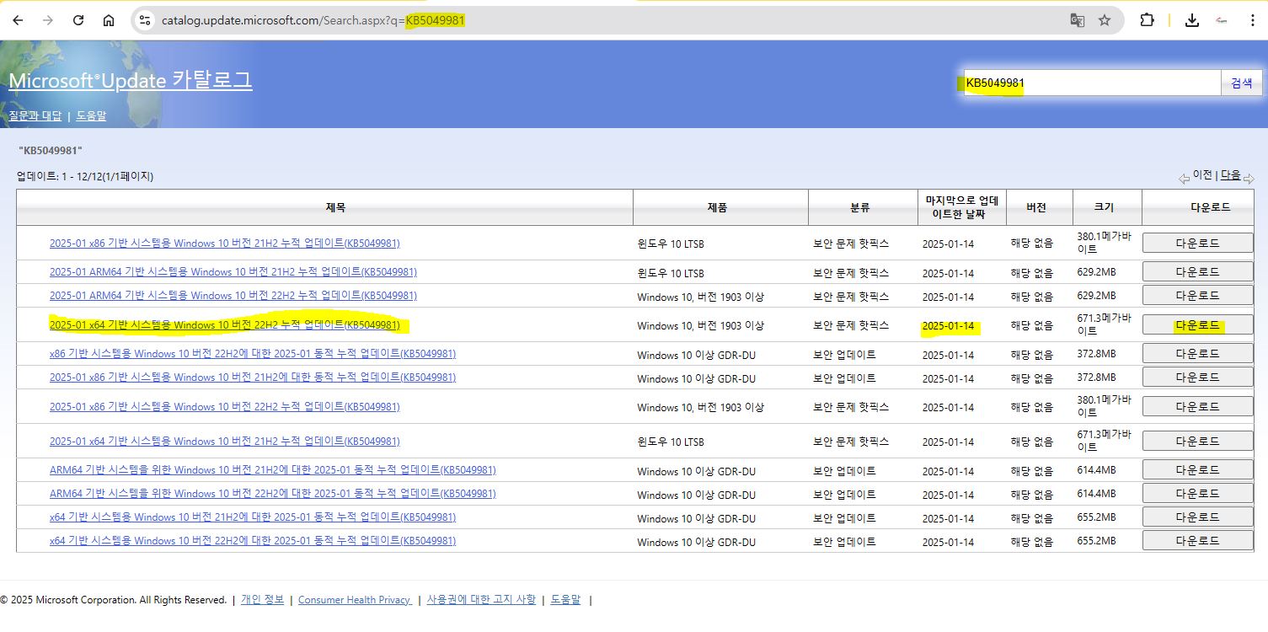The width and height of the screenshot is (1268, 632).
Task: Download the ARM64 21H2 동적 누적 업데이트
Action: (1197, 469)
